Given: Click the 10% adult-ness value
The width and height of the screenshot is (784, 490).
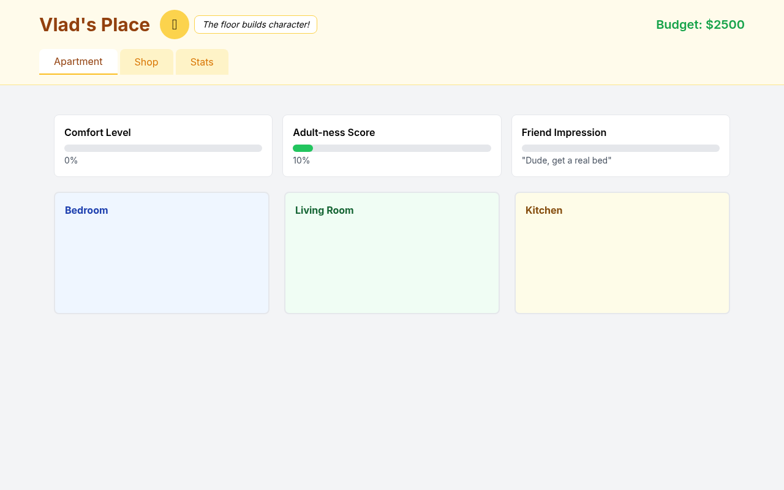Looking at the screenshot, I should pos(301,160).
